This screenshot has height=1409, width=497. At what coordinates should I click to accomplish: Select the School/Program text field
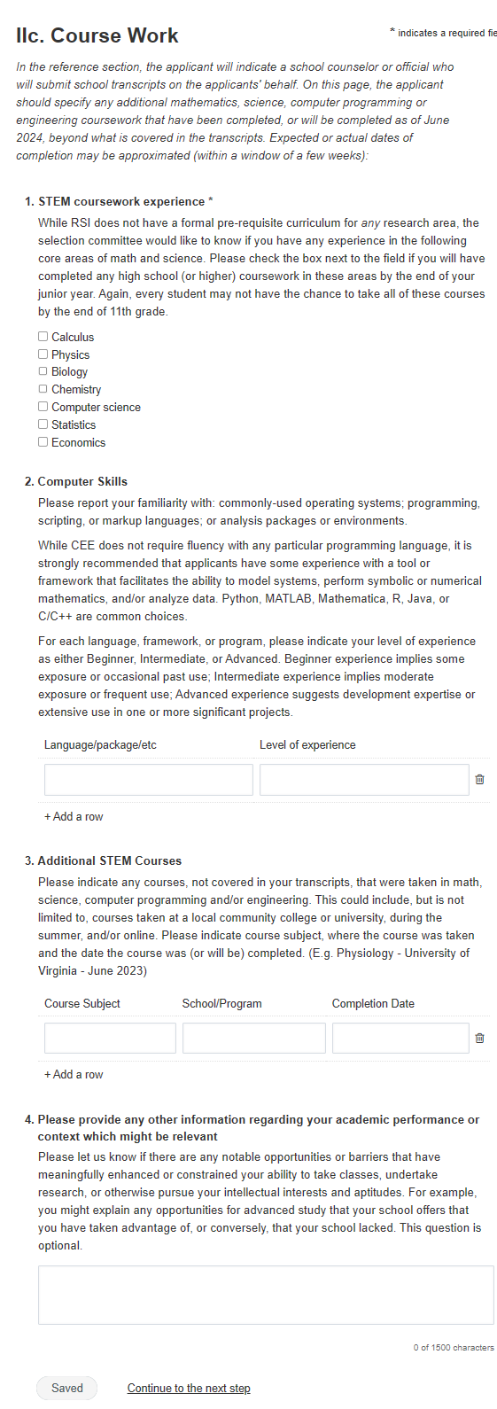pos(254,1038)
